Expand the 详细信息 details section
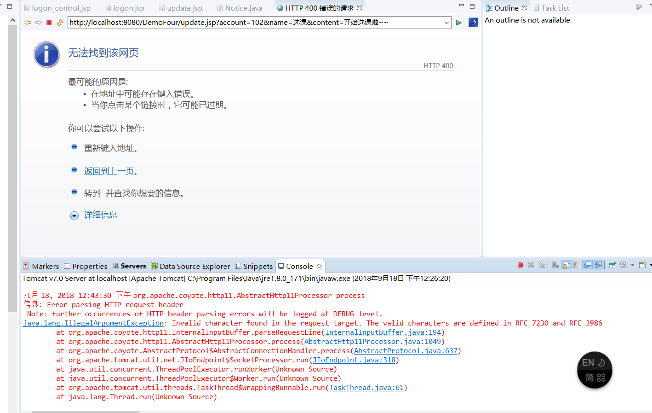652x413 pixels. (x=74, y=215)
